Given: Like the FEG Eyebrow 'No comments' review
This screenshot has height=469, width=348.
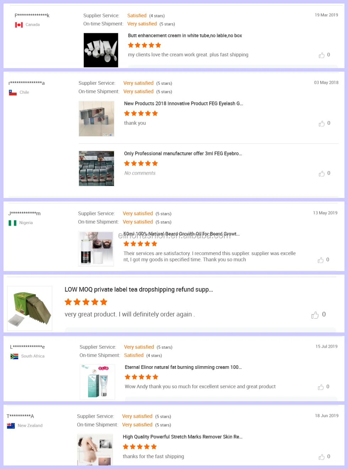Looking at the screenshot, I should 322,173.
